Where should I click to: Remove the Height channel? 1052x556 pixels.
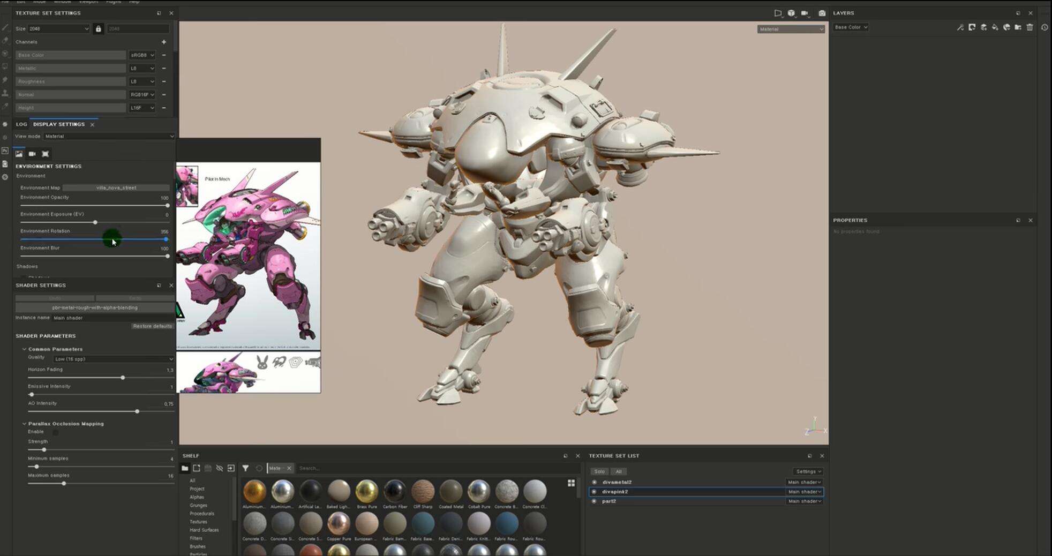pos(164,108)
